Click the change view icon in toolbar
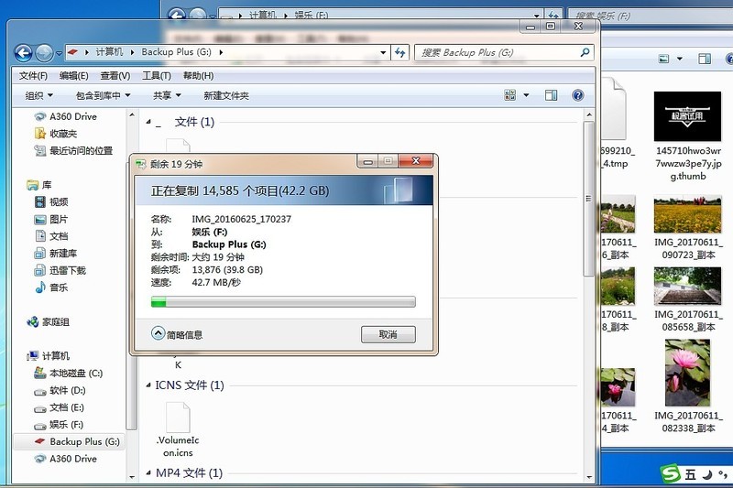Screen dimensions: 733x488 510,95
